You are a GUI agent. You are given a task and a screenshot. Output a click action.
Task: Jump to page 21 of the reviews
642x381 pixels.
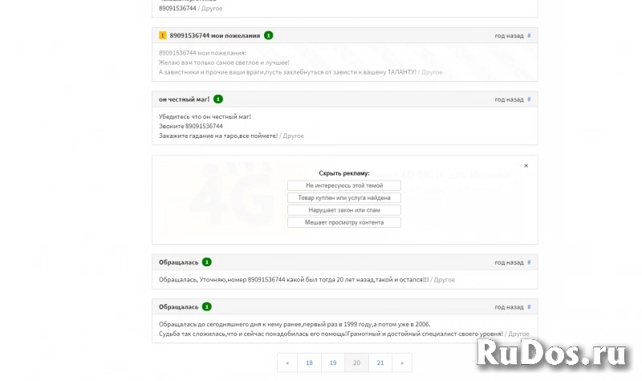pyautogui.click(x=380, y=363)
